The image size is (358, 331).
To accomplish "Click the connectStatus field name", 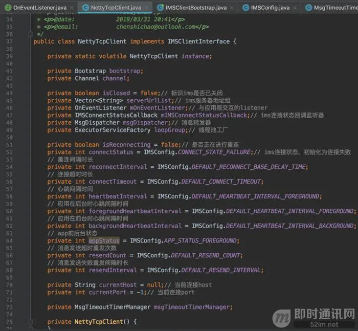I will pyautogui.click(x=111, y=152).
